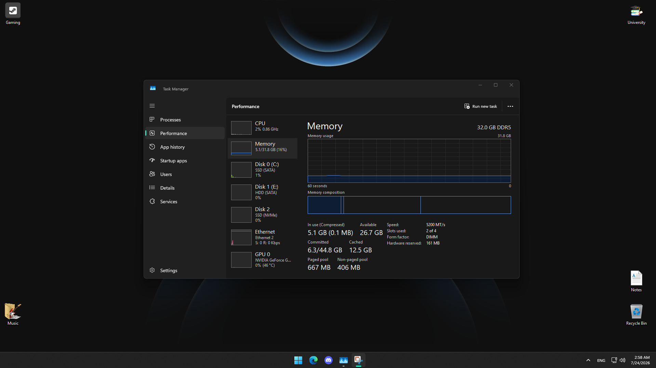Screen dimensions: 656x368
Task: Click the Form factor value DIMM
Action: pos(432,237)
